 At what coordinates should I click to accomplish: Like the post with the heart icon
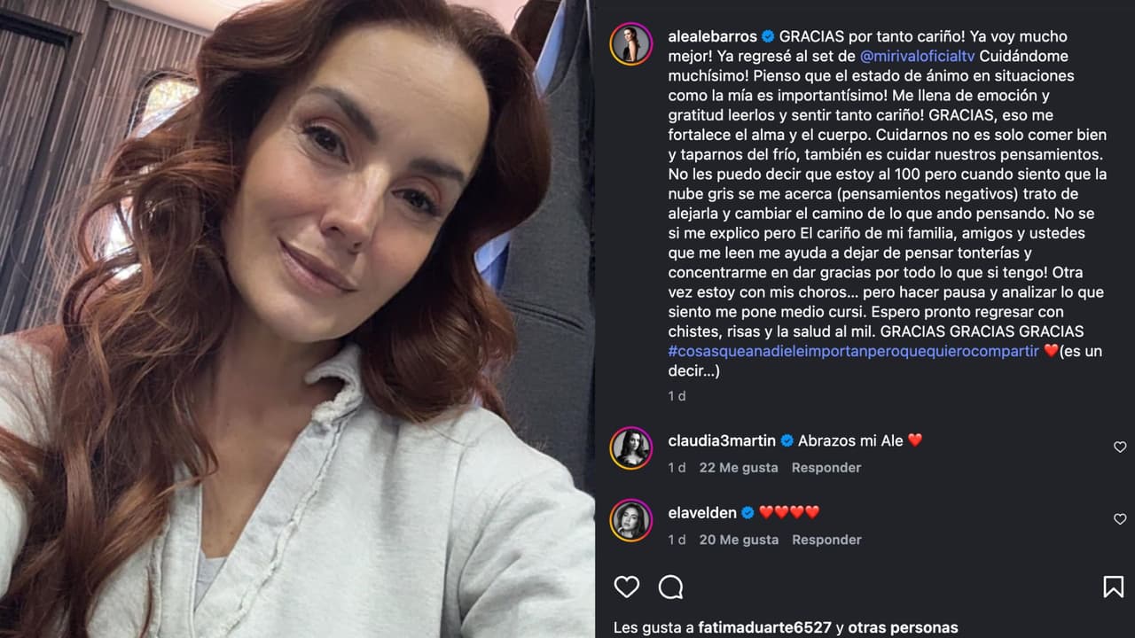(626, 587)
